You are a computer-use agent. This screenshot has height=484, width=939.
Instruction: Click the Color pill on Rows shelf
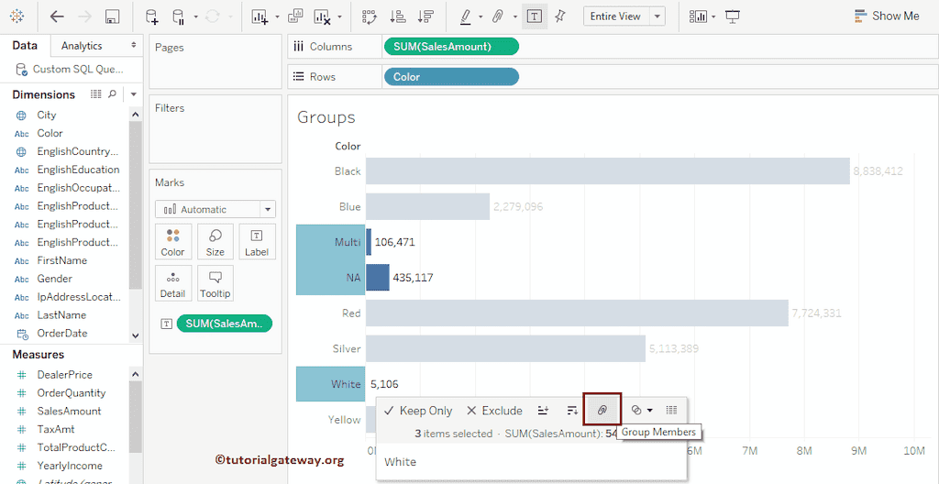[451, 77]
